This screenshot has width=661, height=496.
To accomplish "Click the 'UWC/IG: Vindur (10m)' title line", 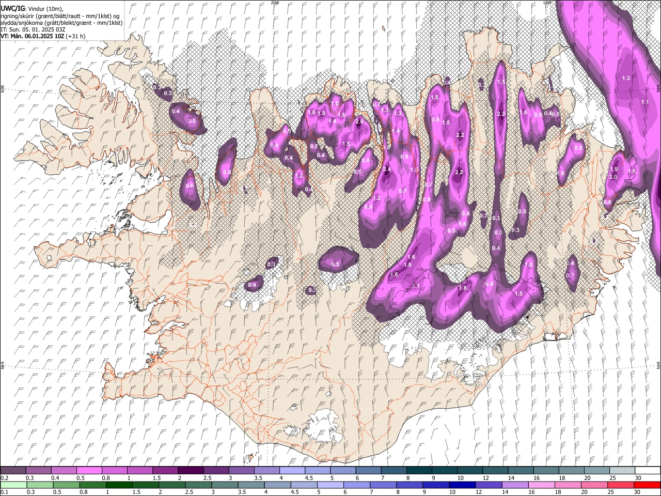I will (32, 9).
